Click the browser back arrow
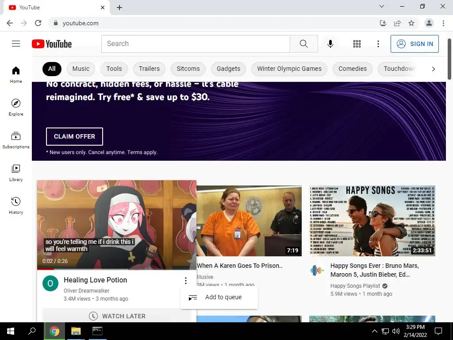453x340 pixels. click(x=10, y=23)
